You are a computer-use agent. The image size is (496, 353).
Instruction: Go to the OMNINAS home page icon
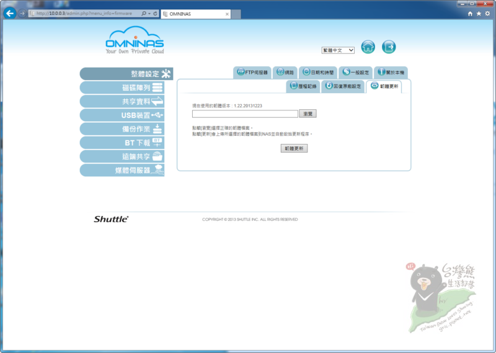tap(368, 47)
